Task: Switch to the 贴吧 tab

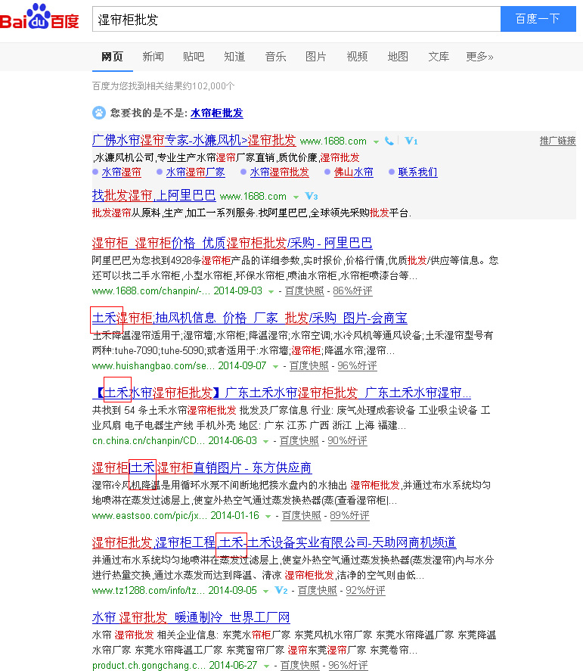Action: tap(194, 57)
